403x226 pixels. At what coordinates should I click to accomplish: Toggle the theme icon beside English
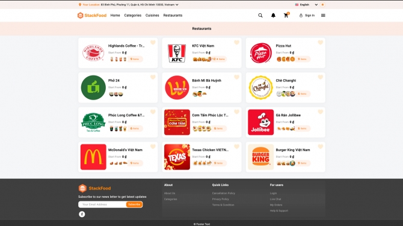click(322, 5)
